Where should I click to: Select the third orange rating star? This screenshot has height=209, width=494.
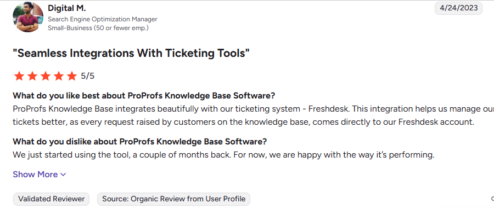[46, 76]
